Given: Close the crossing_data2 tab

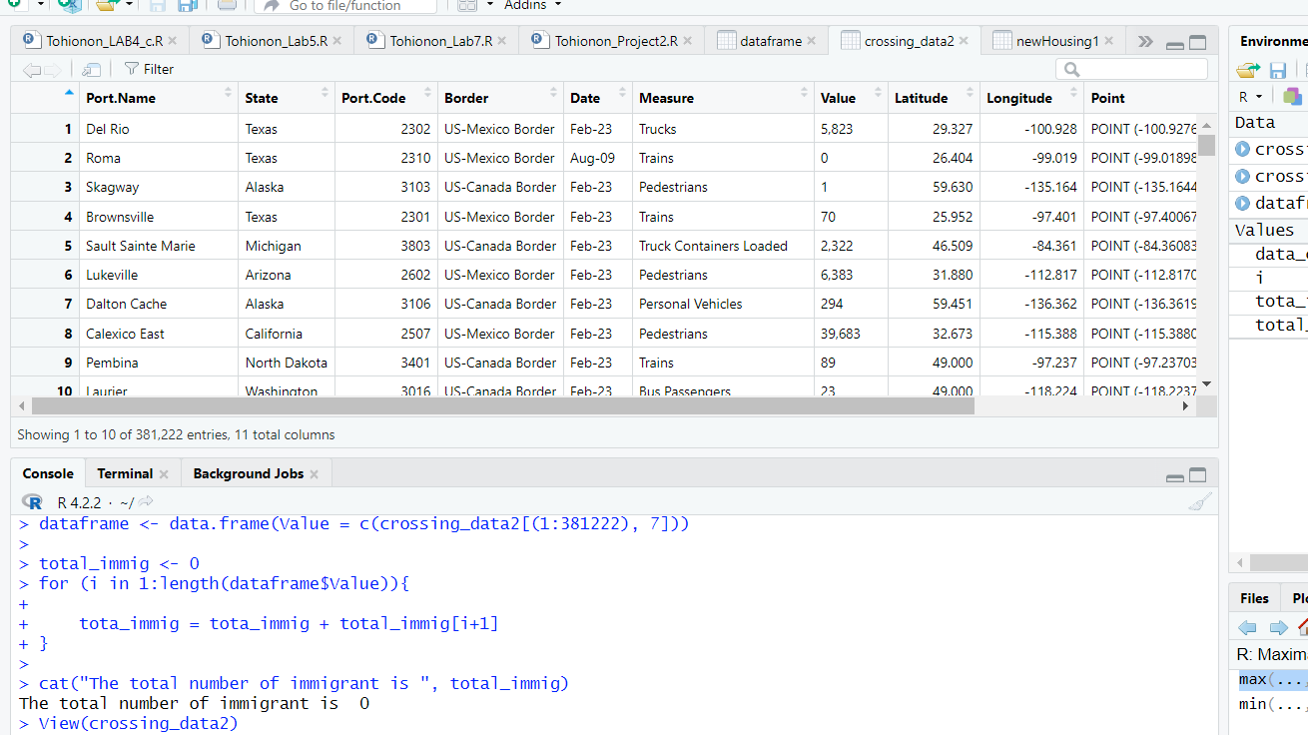Looking at the screenshot, I should 964,41.
